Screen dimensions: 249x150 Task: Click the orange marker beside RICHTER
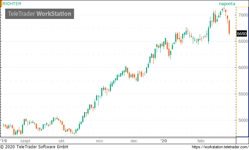(1, 4)
